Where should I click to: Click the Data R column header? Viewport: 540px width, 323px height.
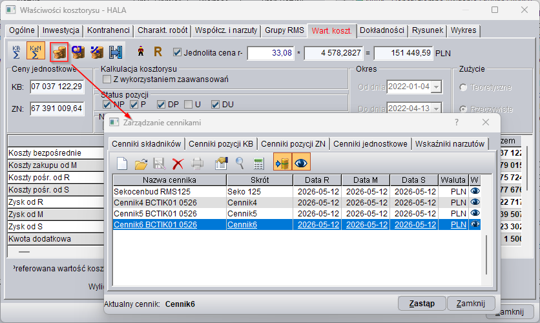[317, 180]
